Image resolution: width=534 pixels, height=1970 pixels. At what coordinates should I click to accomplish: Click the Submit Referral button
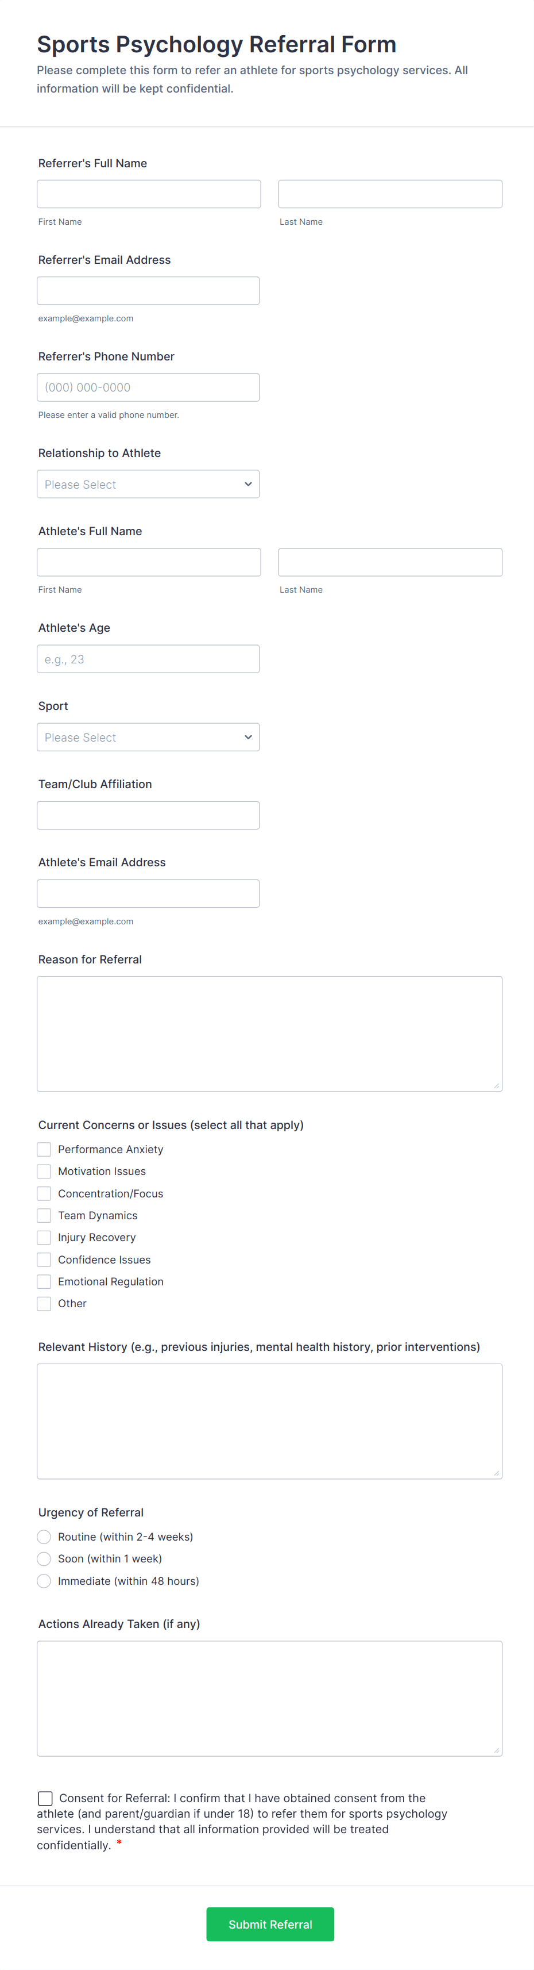(270, 1924)
